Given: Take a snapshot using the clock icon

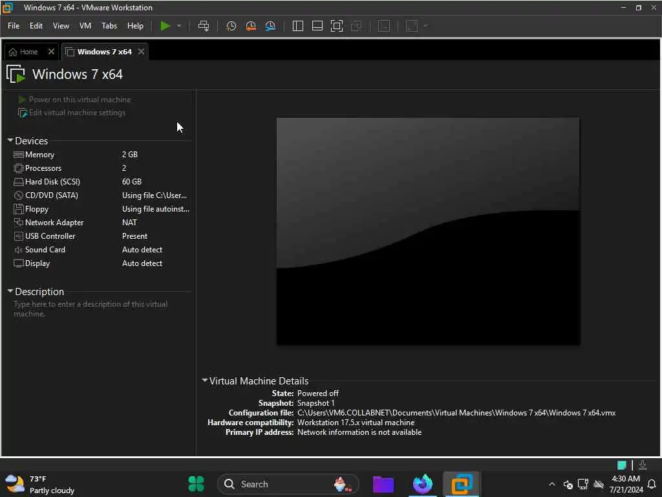Looking at the screenshot, I should 231,26.
